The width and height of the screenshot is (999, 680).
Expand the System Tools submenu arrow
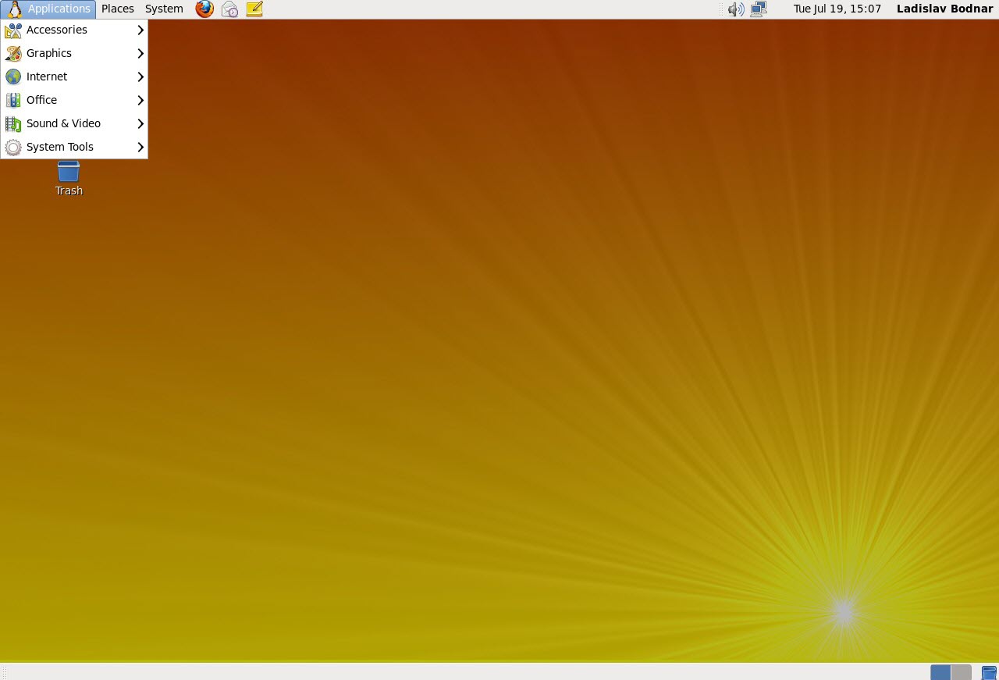tap(140, 148)
